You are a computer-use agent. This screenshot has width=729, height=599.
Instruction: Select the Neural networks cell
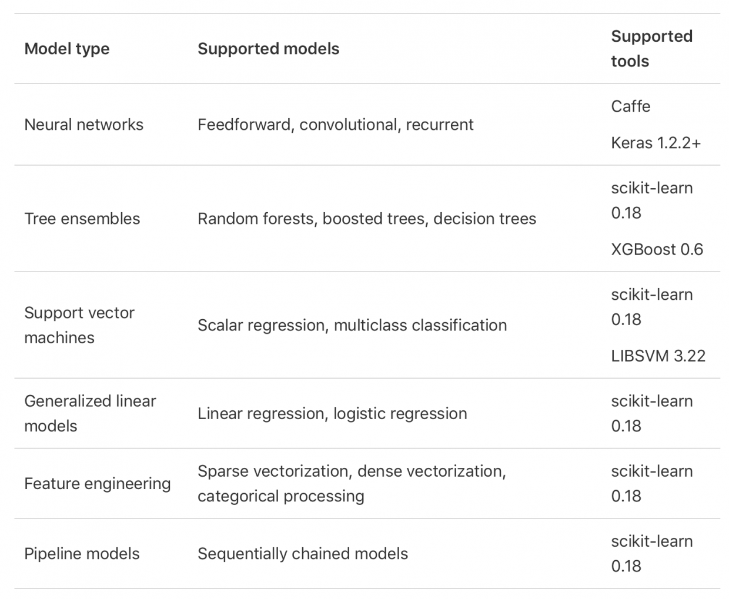83,125
